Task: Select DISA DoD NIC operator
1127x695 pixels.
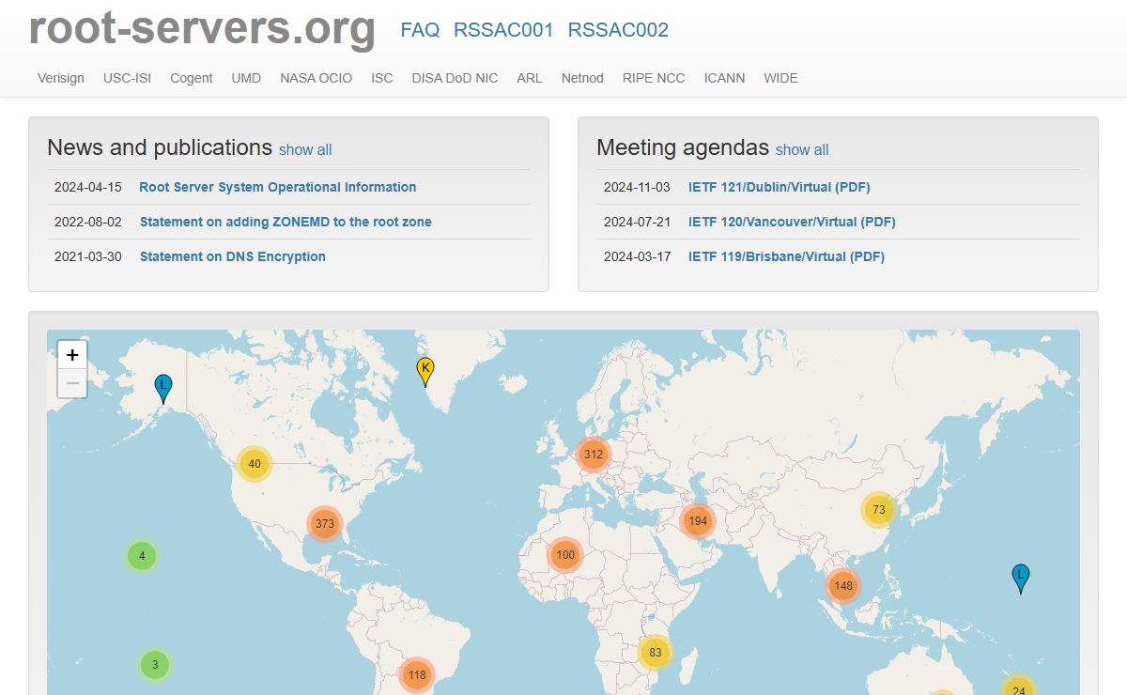Action: tap(455, 78)
